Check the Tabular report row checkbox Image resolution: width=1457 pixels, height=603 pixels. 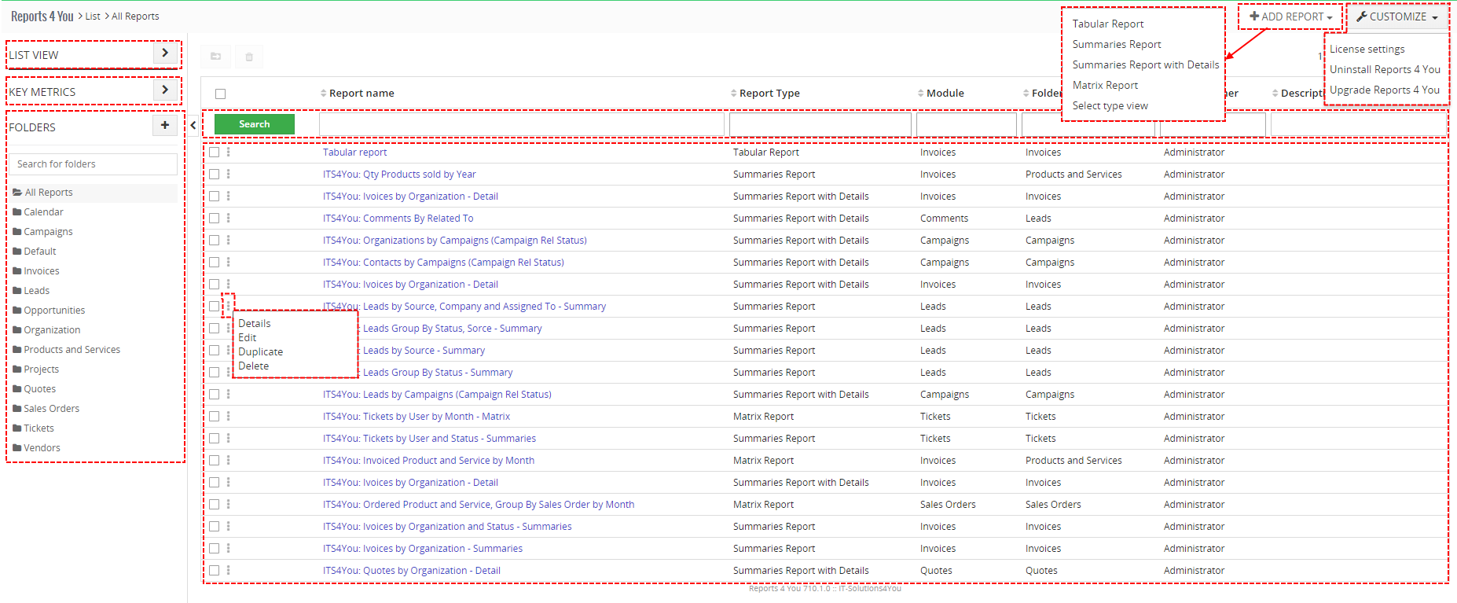[x=214, y=153]
